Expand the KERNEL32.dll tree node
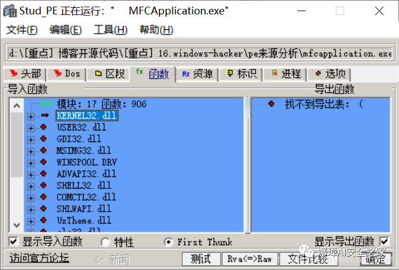Image resolution: width=399 pixels, height=270 pixels. point(31,116)
